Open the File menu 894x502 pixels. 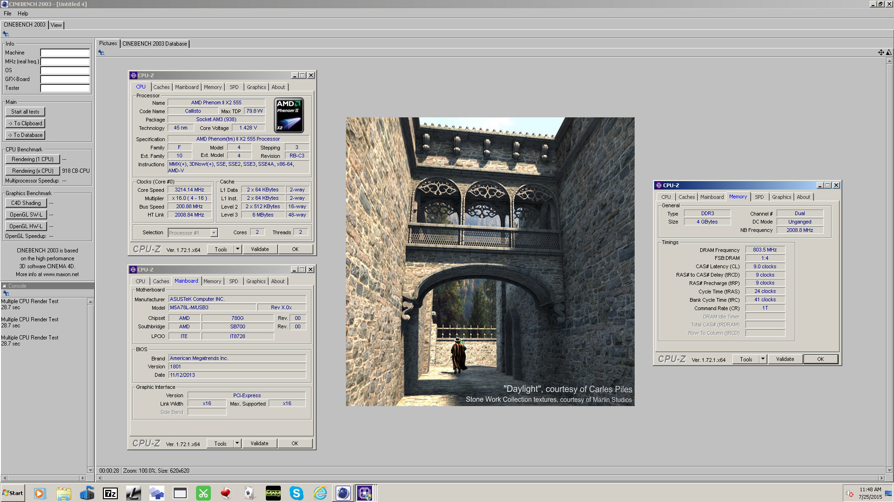pyautogui.click(x=7, y=14)
